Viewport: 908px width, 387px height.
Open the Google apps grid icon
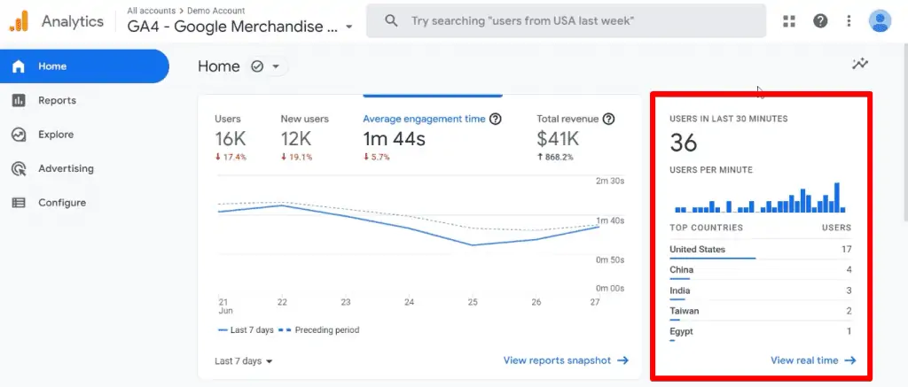coord(789,20)
